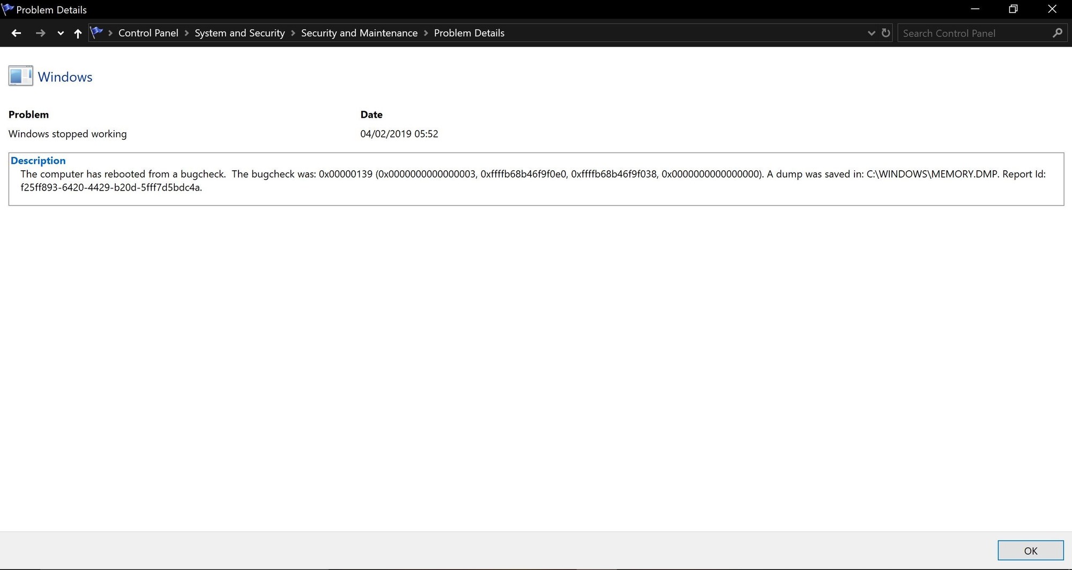This screenshot has height=570, width=1072.
Task: Expand chevron after Security and Maintenance
Action: 426,33
